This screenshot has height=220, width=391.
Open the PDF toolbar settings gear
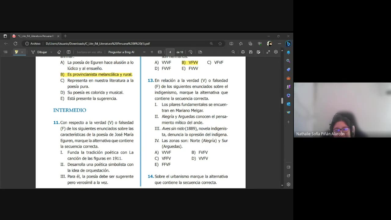click(276, 52)
